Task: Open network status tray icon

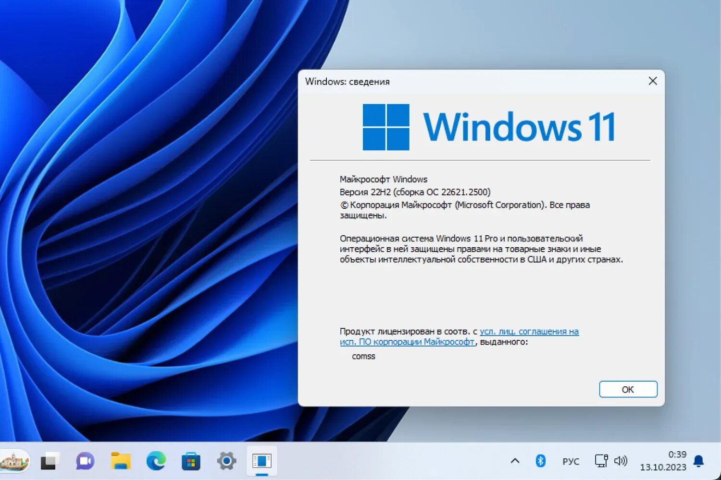Action: [x=601, y=461]
